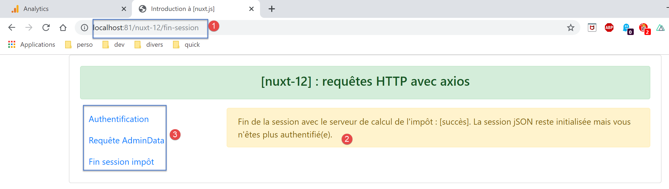Click the browser back arrow
The image size is (669, 189).
point(12,27)
